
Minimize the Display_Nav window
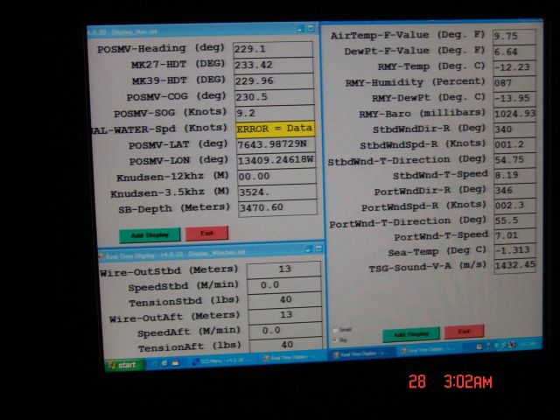pos(300,29)
